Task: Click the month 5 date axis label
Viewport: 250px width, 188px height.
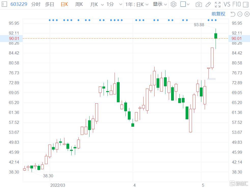Action: pyautogui.click(x=203, y=185)
